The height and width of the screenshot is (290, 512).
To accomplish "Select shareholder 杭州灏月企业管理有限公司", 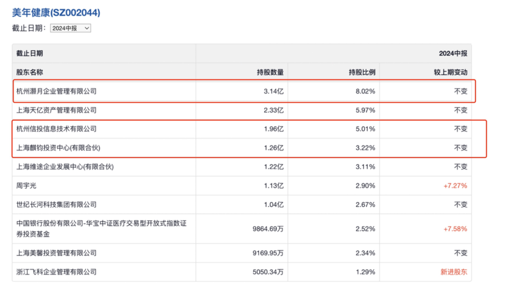I will (56, 91).
